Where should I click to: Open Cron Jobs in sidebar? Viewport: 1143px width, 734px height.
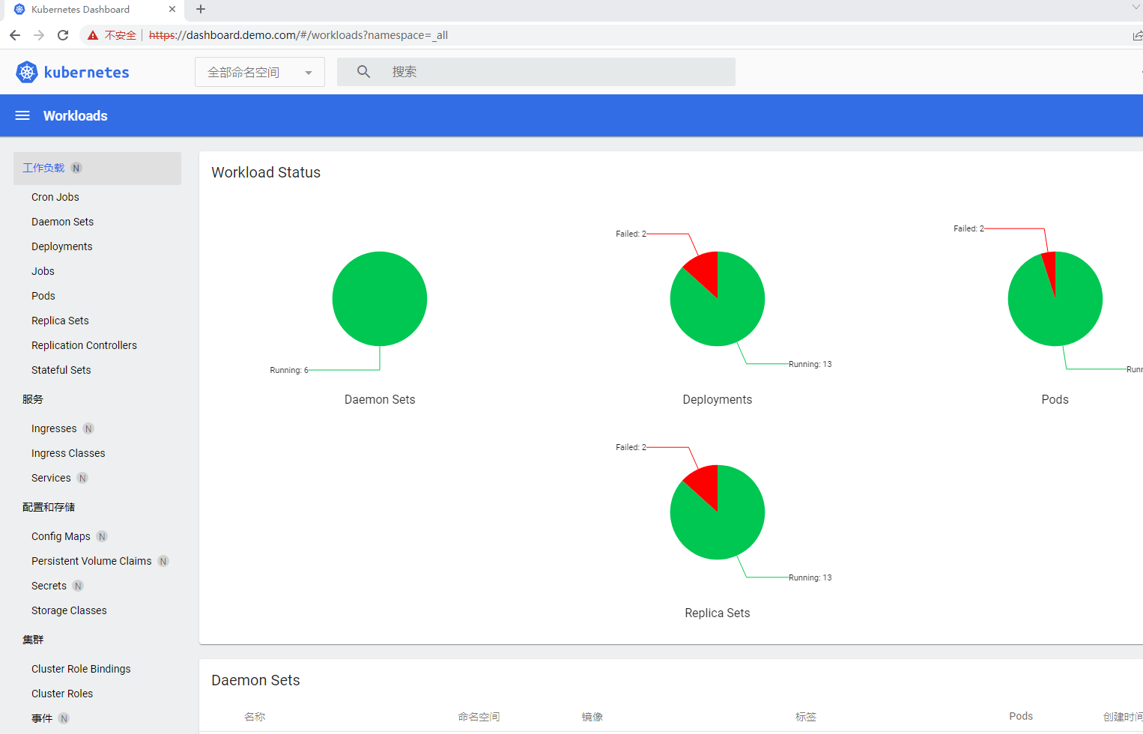(x=55, y=197)
